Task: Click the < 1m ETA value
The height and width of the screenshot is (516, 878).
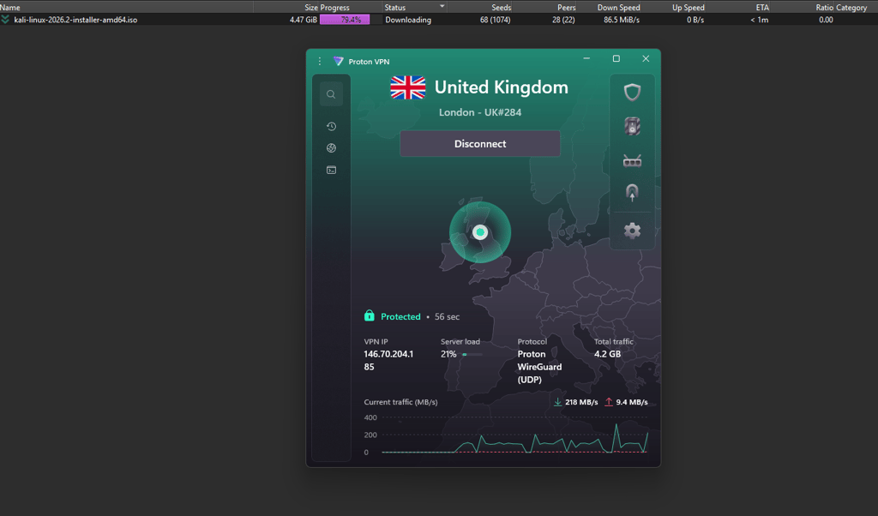Action: [x=760, y=20]
